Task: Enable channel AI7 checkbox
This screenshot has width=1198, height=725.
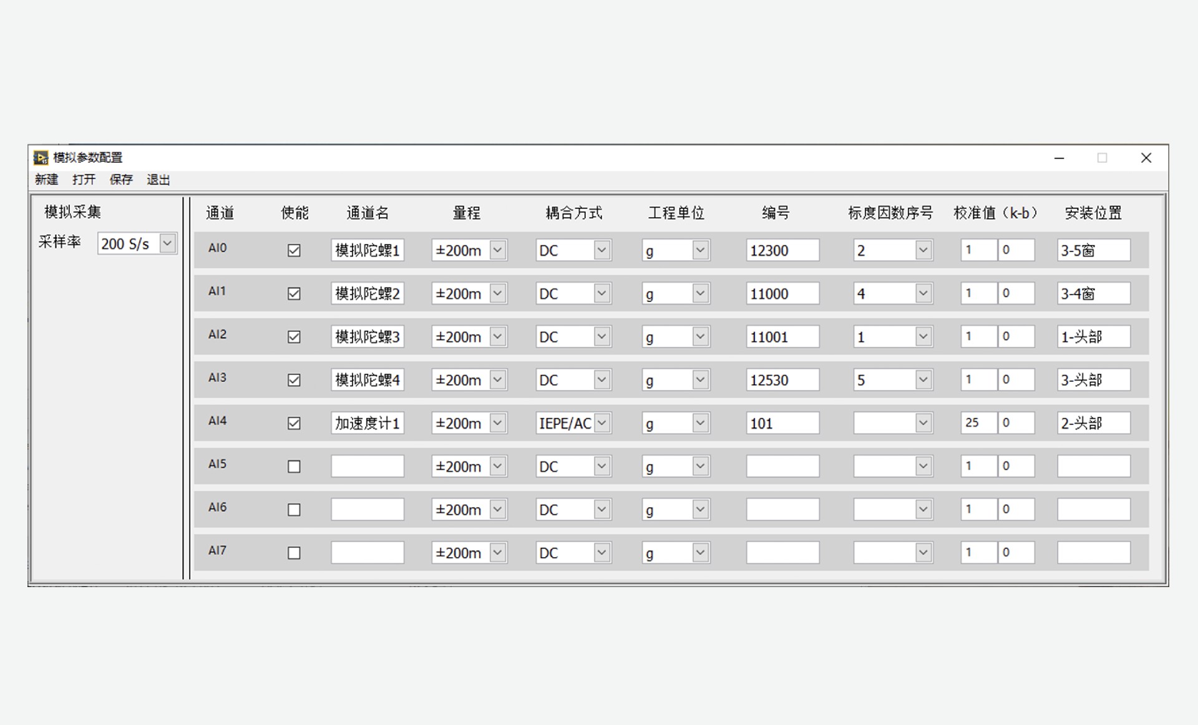Action: pos(294,553)
